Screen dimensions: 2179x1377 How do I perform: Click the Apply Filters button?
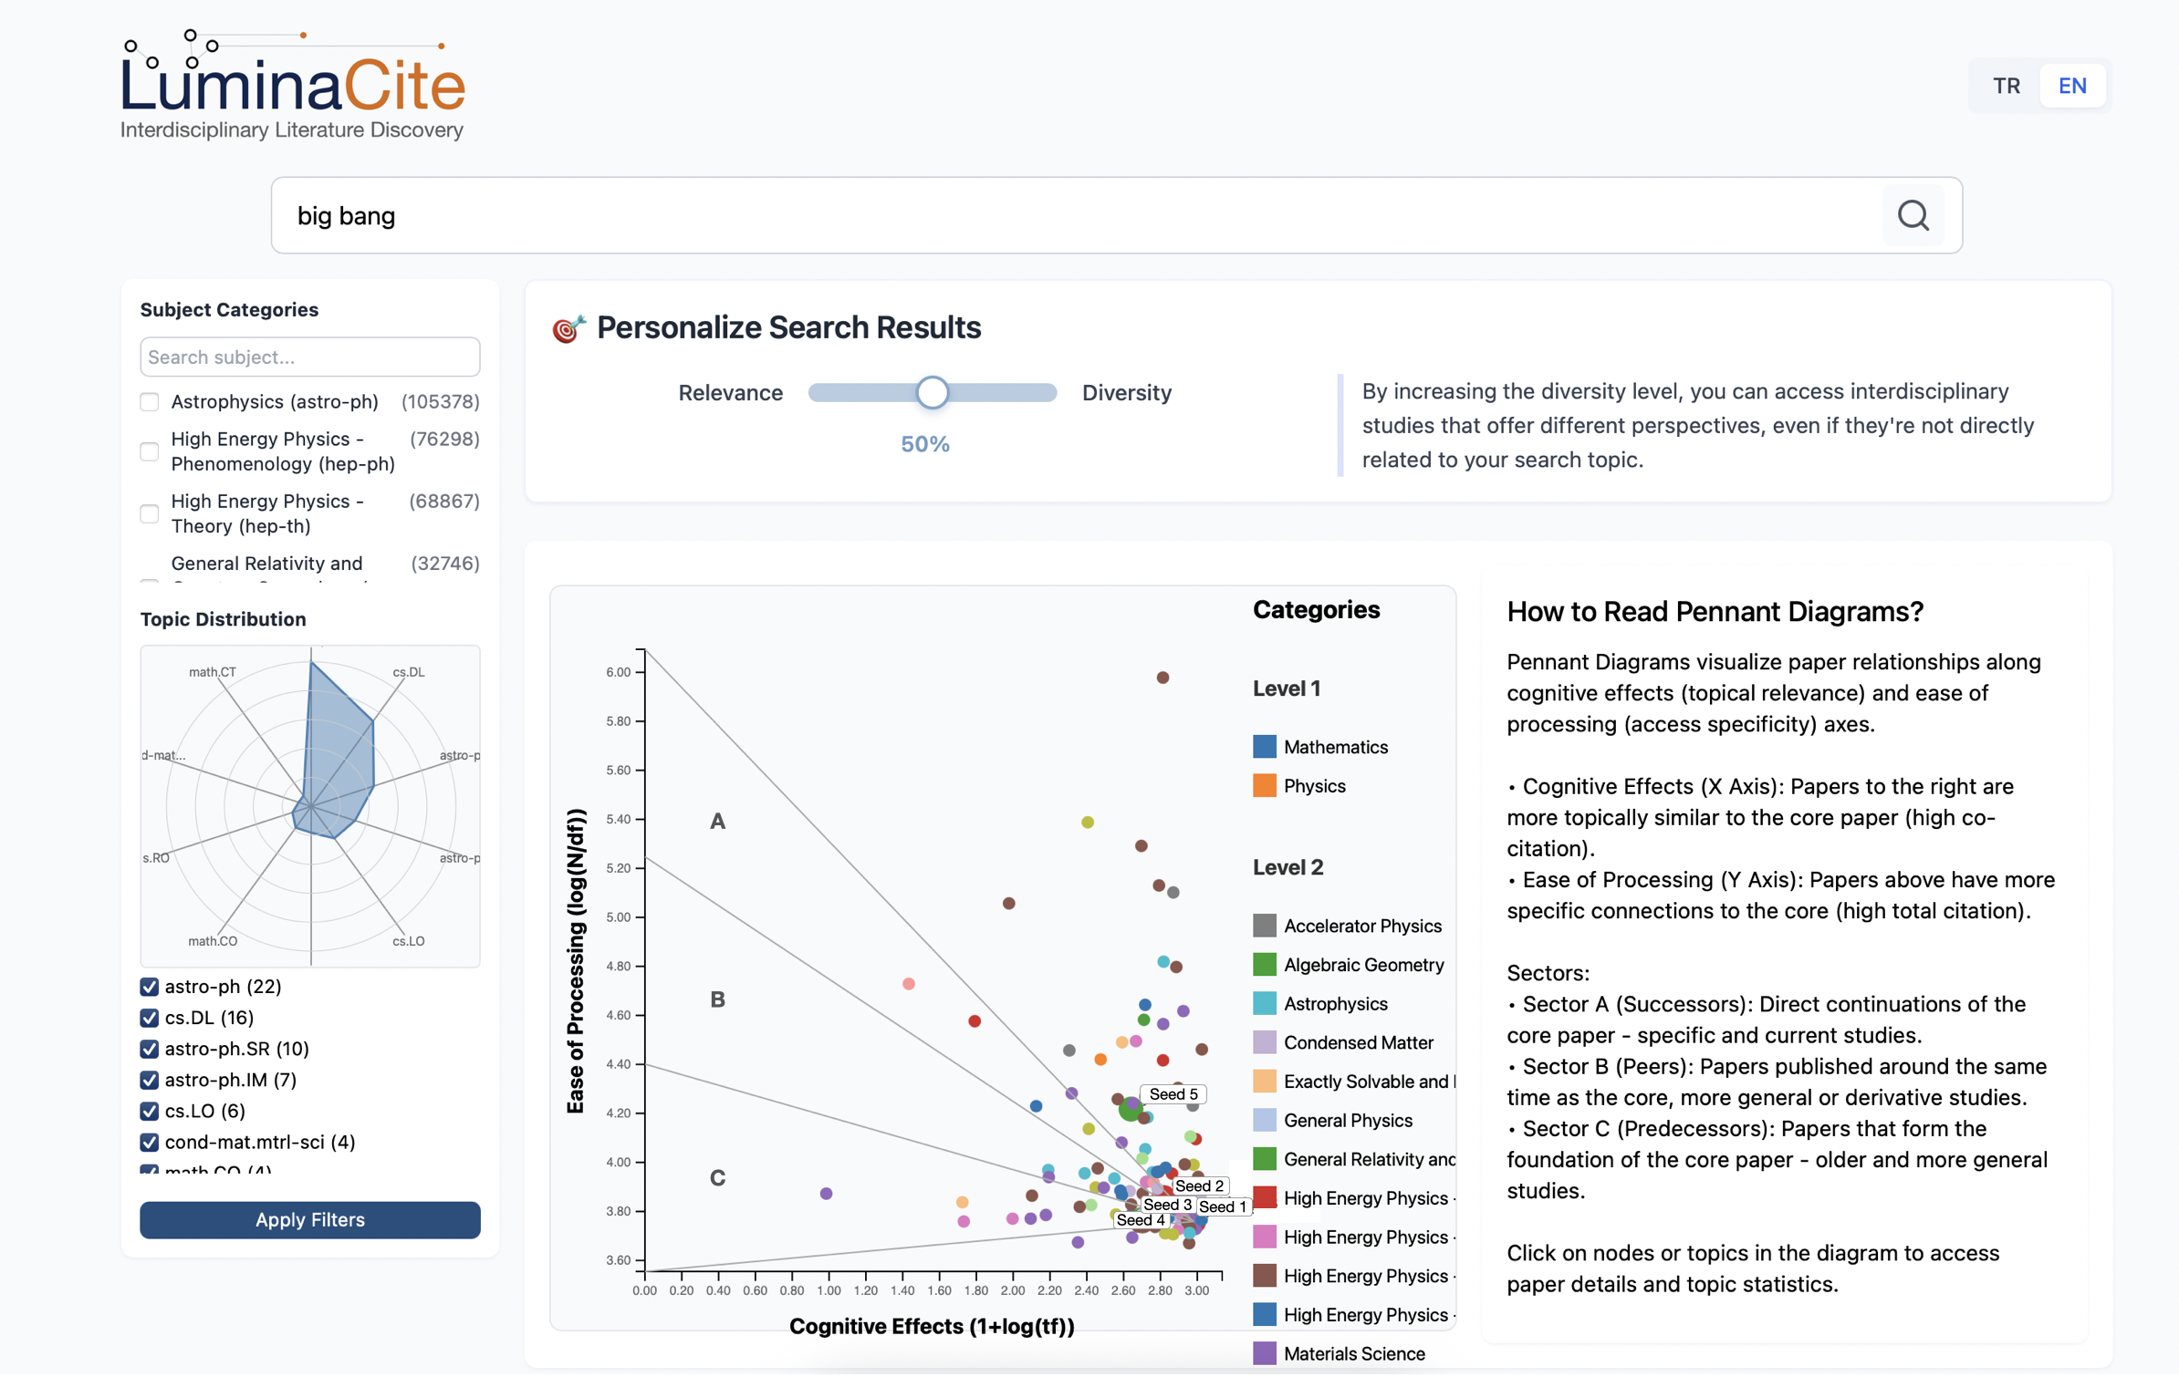(310, 1220)
